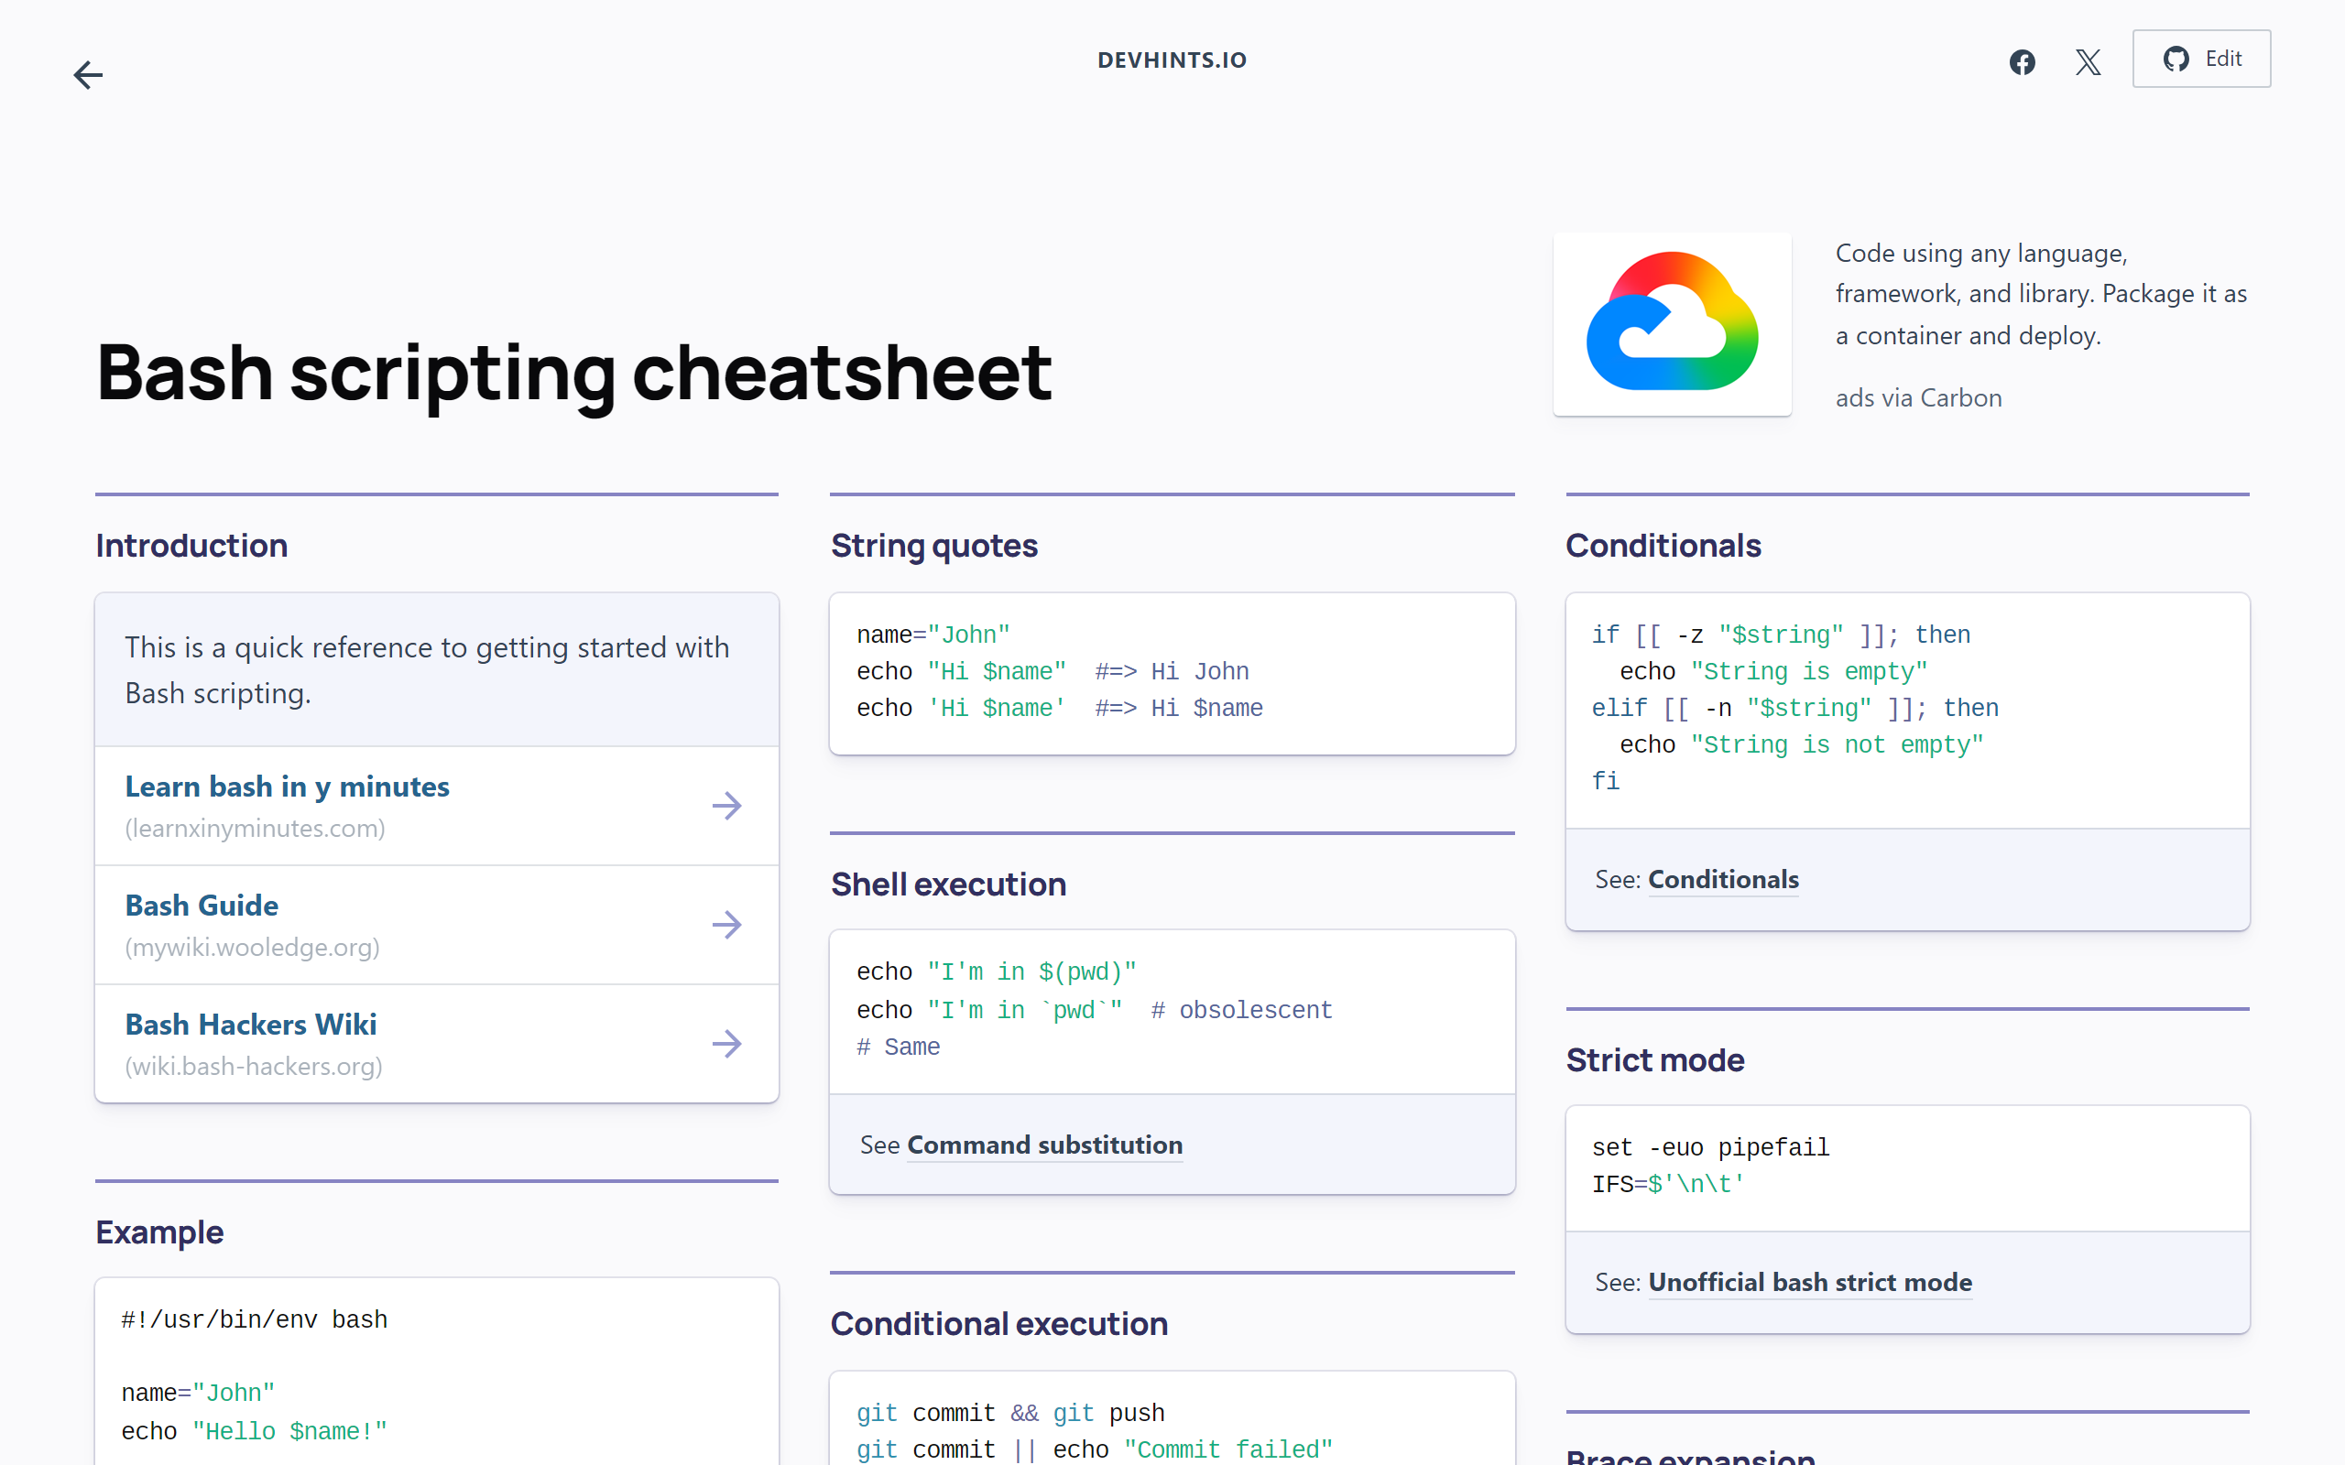Image resolution: width=2345 pixels, height=1465 pixels.
Task: Click the 'Strict mode' section heading
Action: (x=1655, y=1060)
